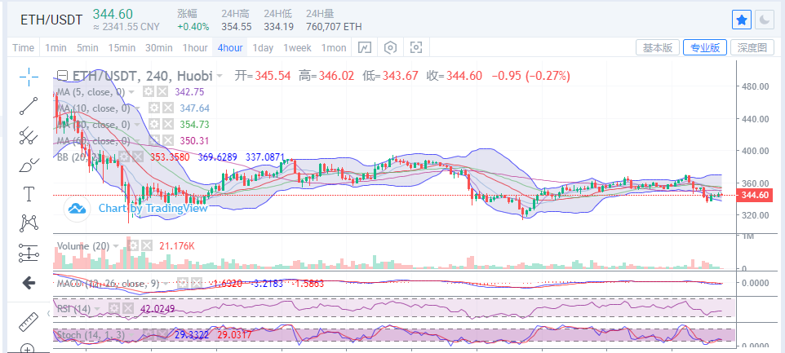
Task: Click the 344.60 current price label on axis
Action: point(755,195)
